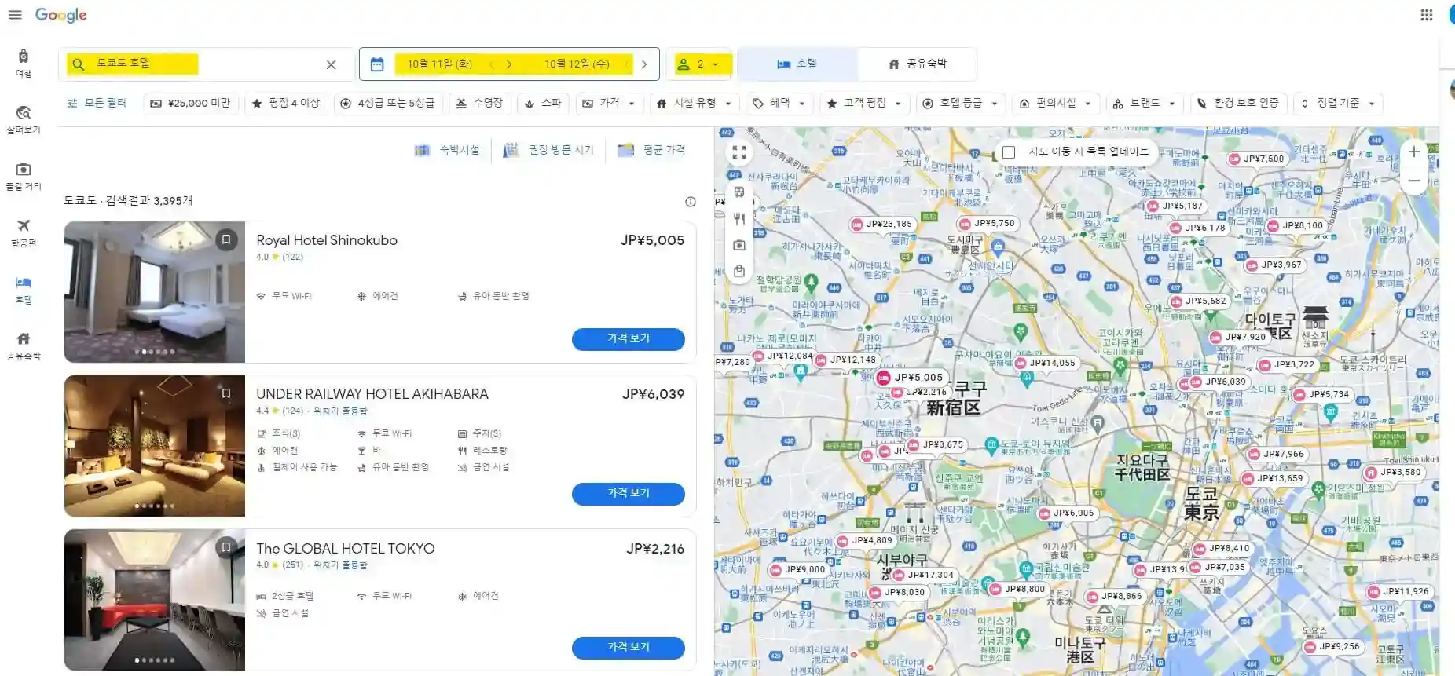Open The GLOBAL HOTEL TOKYO photo

155,600
